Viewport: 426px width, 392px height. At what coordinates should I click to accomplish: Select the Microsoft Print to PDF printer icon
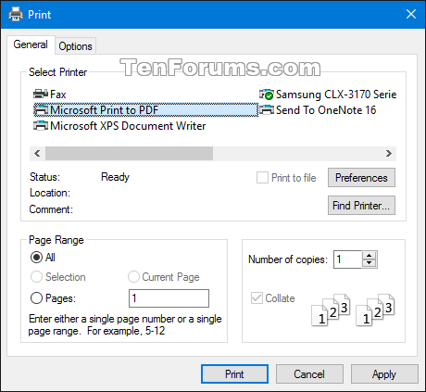click(41, 110)
